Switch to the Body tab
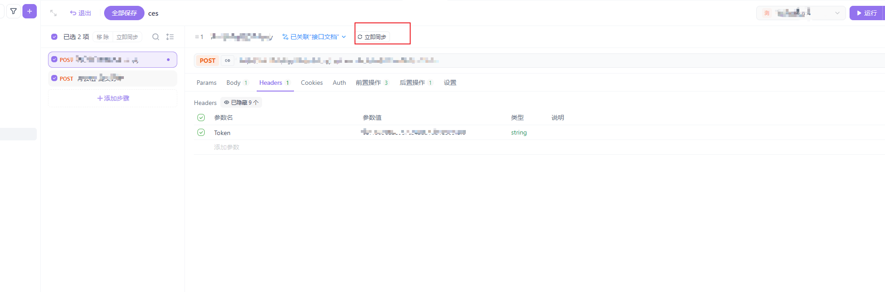The height and width of the screenshot is (292, 885). point(237,83)
